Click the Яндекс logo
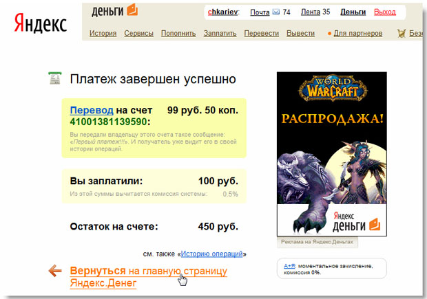 [x=41, y=23]
